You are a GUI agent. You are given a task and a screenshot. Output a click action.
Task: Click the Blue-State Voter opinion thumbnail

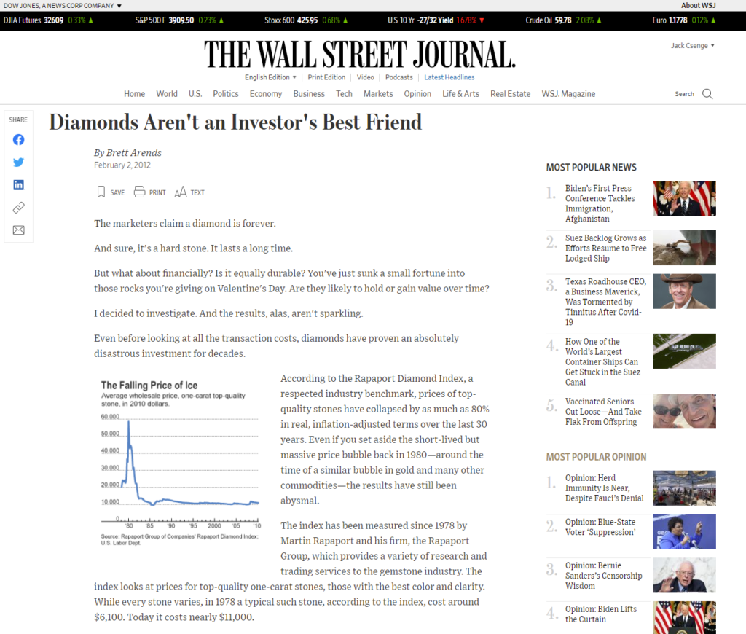click(684, 532)
